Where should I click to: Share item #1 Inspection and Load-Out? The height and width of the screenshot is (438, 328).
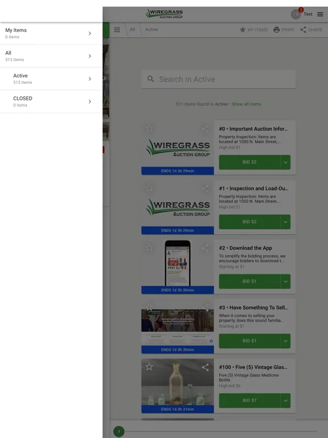pyautogui.click(x=205, y=188)
